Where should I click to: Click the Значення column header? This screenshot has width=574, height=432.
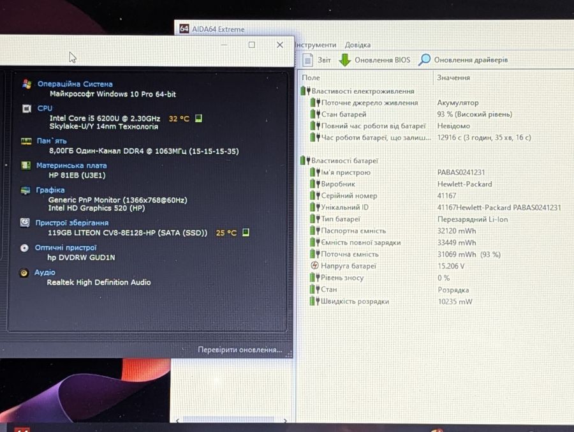(x=453, y=78)
